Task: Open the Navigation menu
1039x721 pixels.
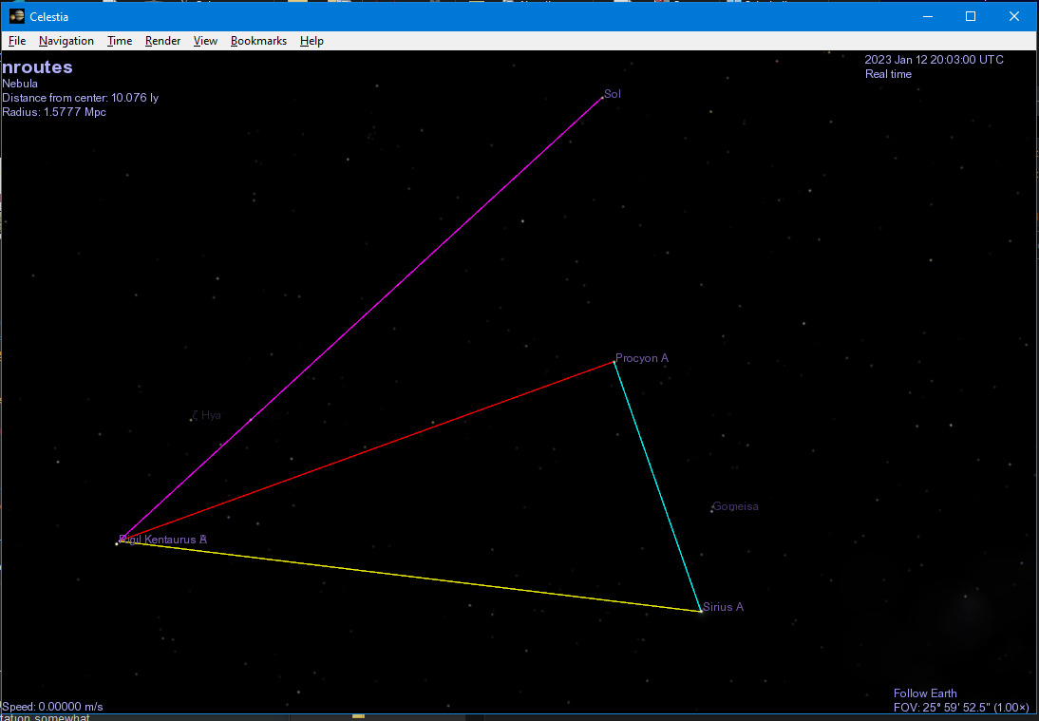Action: (66, 41)
